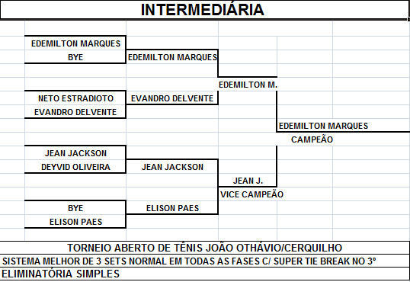Select first-round ELISON PAES cell

[75, 222]
